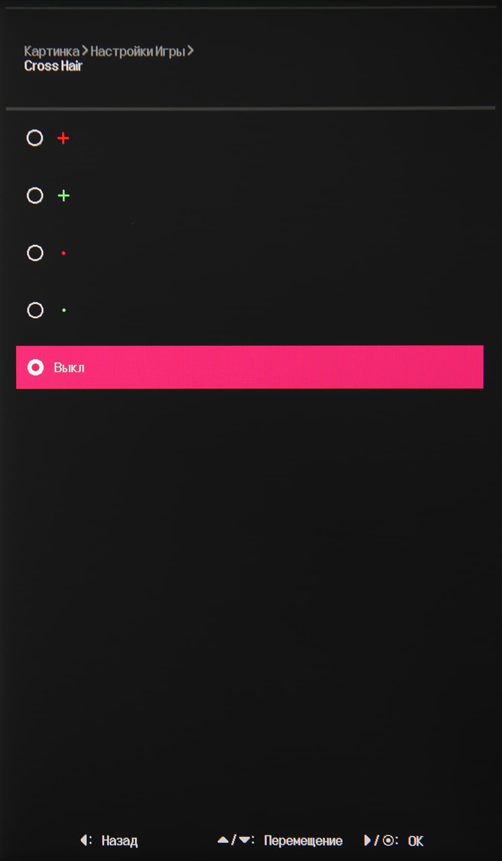
Task: Click the OK label
Action: tap(416, 841)
